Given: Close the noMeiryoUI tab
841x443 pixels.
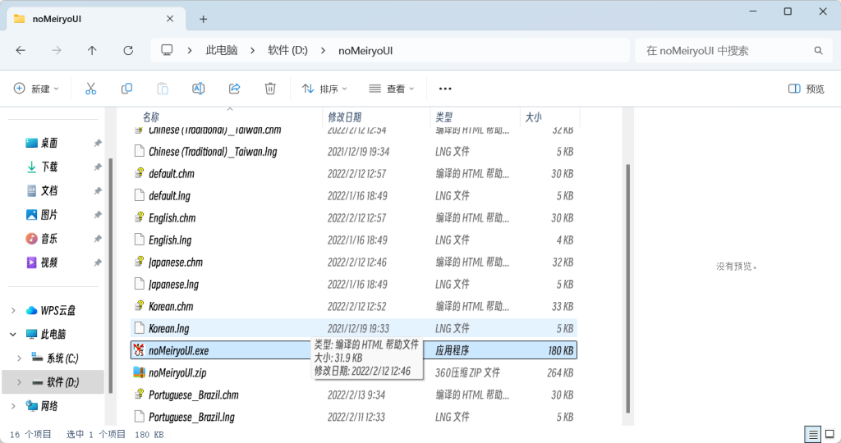Looking at the screenshot, I should point(170,19).
